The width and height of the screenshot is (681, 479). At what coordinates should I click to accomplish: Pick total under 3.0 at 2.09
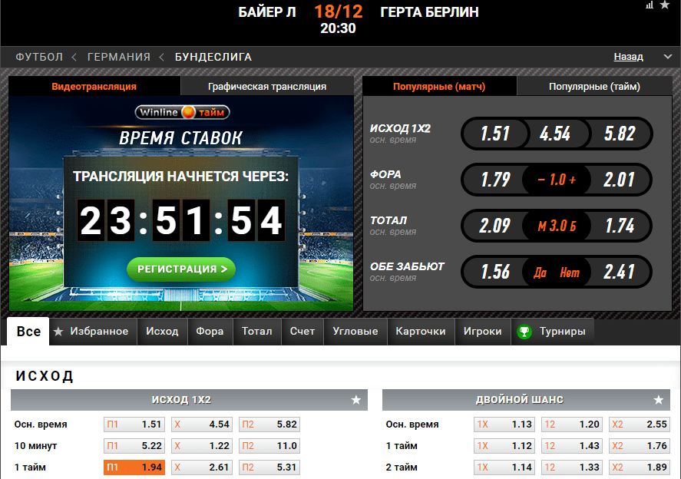494,226
